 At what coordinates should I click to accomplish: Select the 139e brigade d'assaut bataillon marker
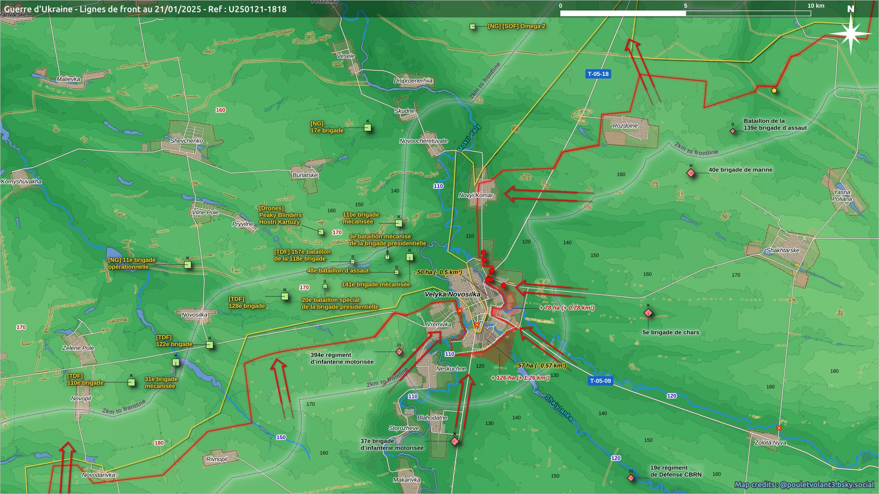click(x=732, y=131)
